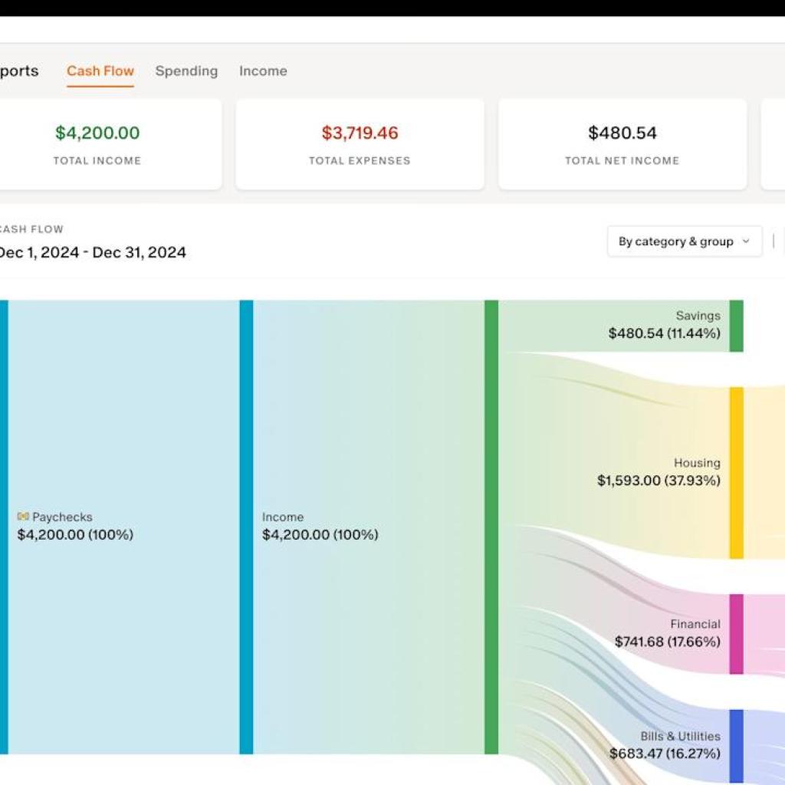Switch to the Spending tab

click(186, 71)
